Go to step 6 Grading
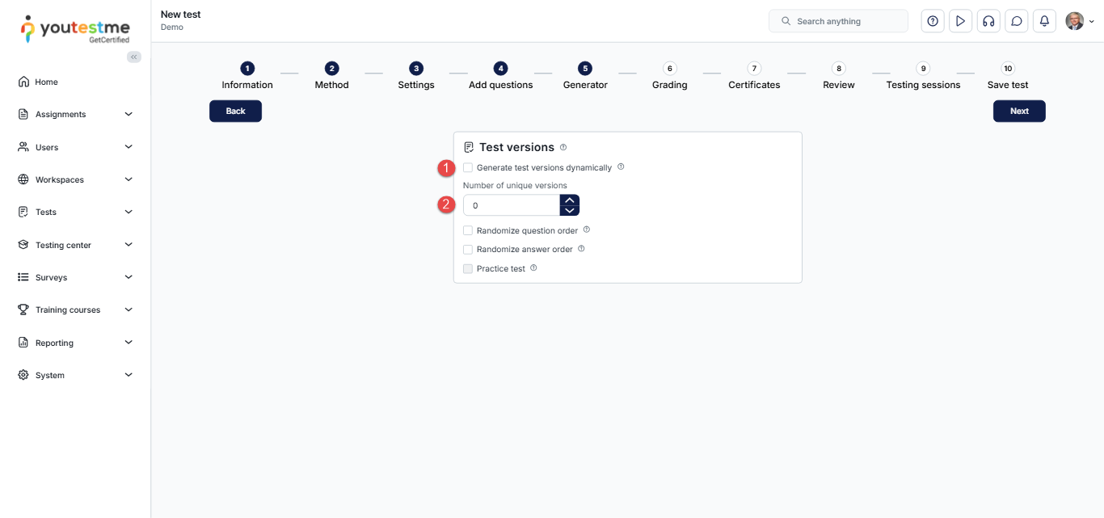The height and width of the screenshot is (518, 1104). coord(670,76)
